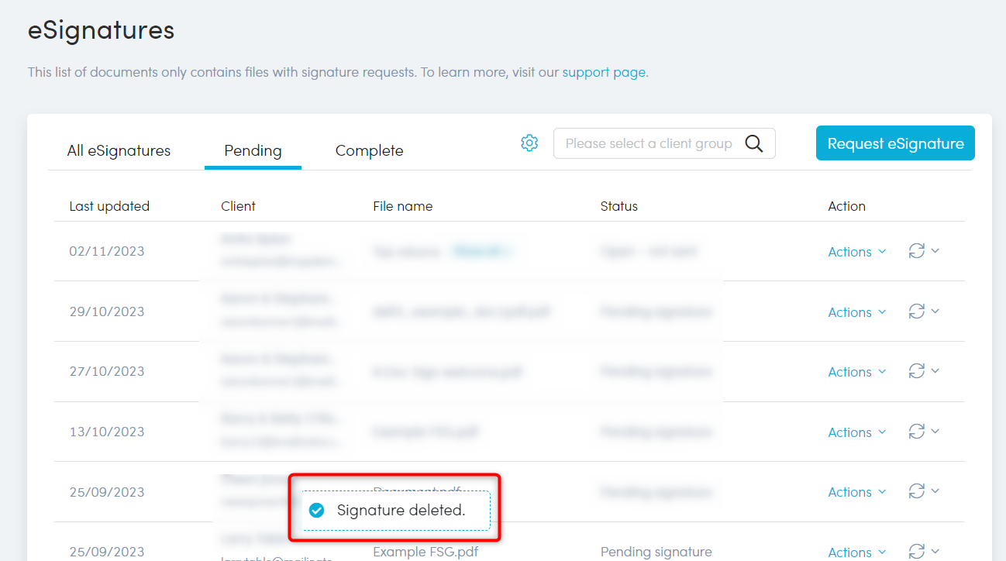Click refresh icon for 27/10/2023 row

pos(917,371)
